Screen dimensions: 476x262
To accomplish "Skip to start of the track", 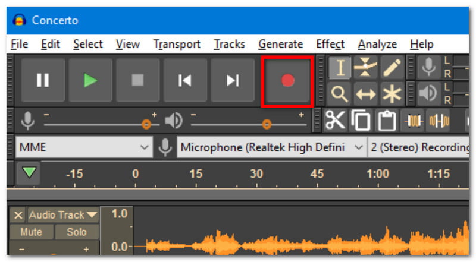I will [185, 80].
